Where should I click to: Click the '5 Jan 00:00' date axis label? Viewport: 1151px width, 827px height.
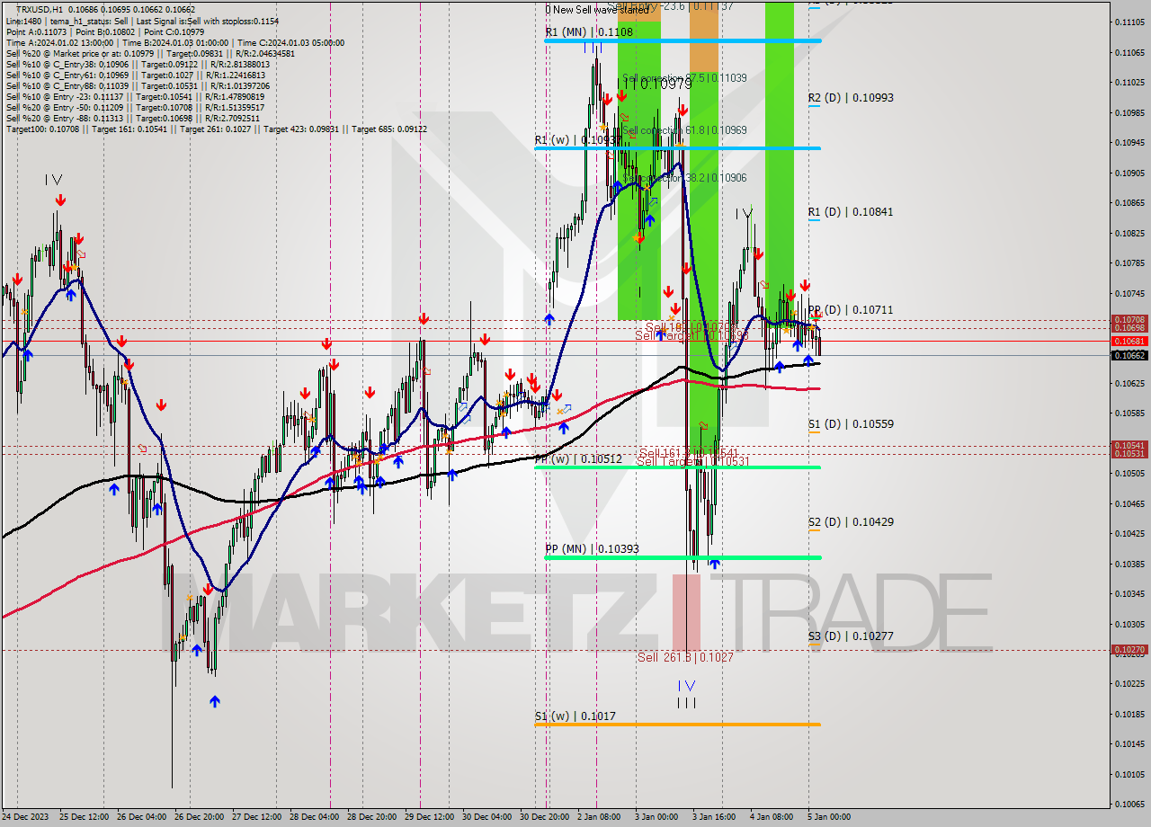pyautogui.click(x=829, y=817)
